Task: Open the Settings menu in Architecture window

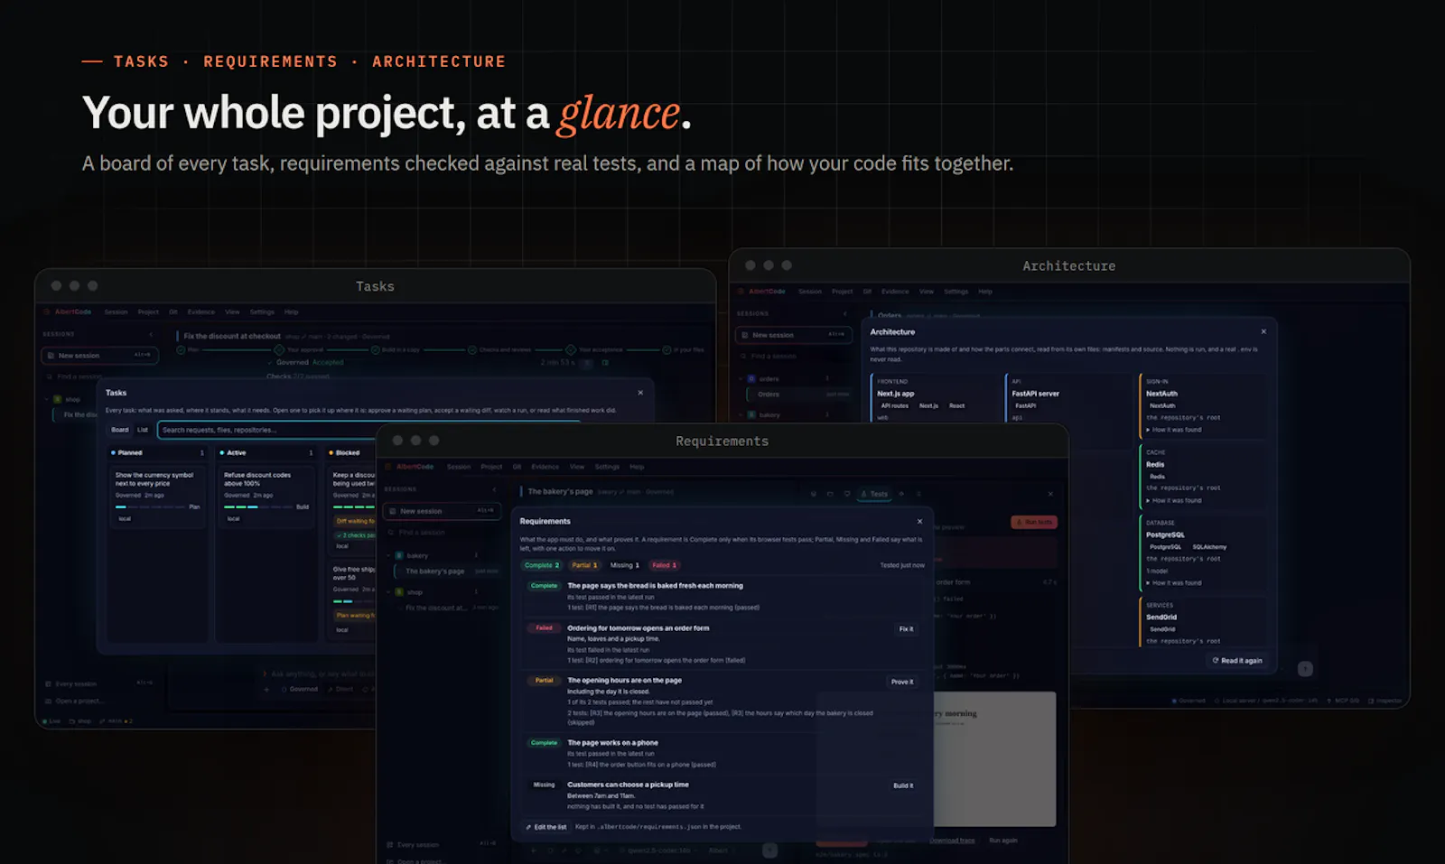Action: (956, 292)
